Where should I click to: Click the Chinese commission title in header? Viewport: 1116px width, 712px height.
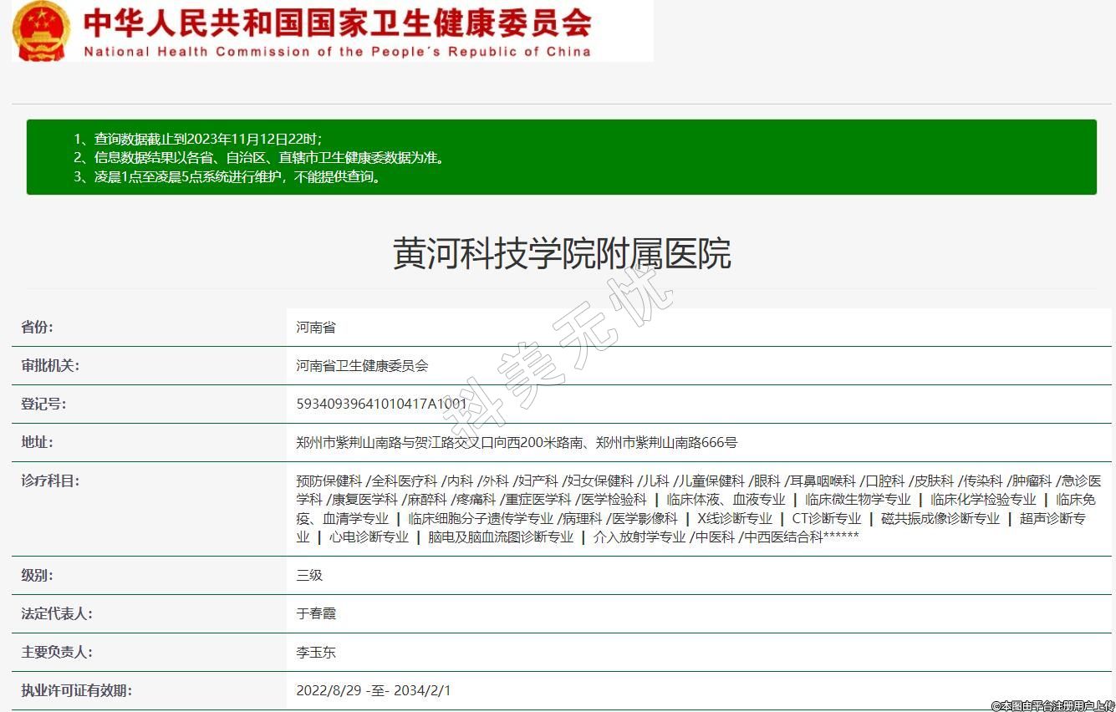click(337, 23)
